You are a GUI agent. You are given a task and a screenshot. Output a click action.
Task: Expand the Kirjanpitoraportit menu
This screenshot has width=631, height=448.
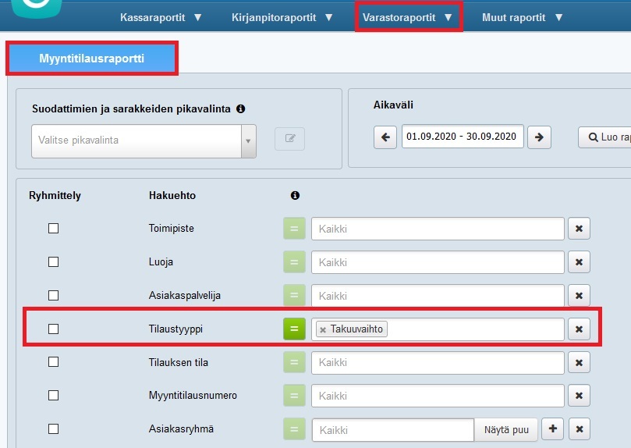[x=282, y=17]
